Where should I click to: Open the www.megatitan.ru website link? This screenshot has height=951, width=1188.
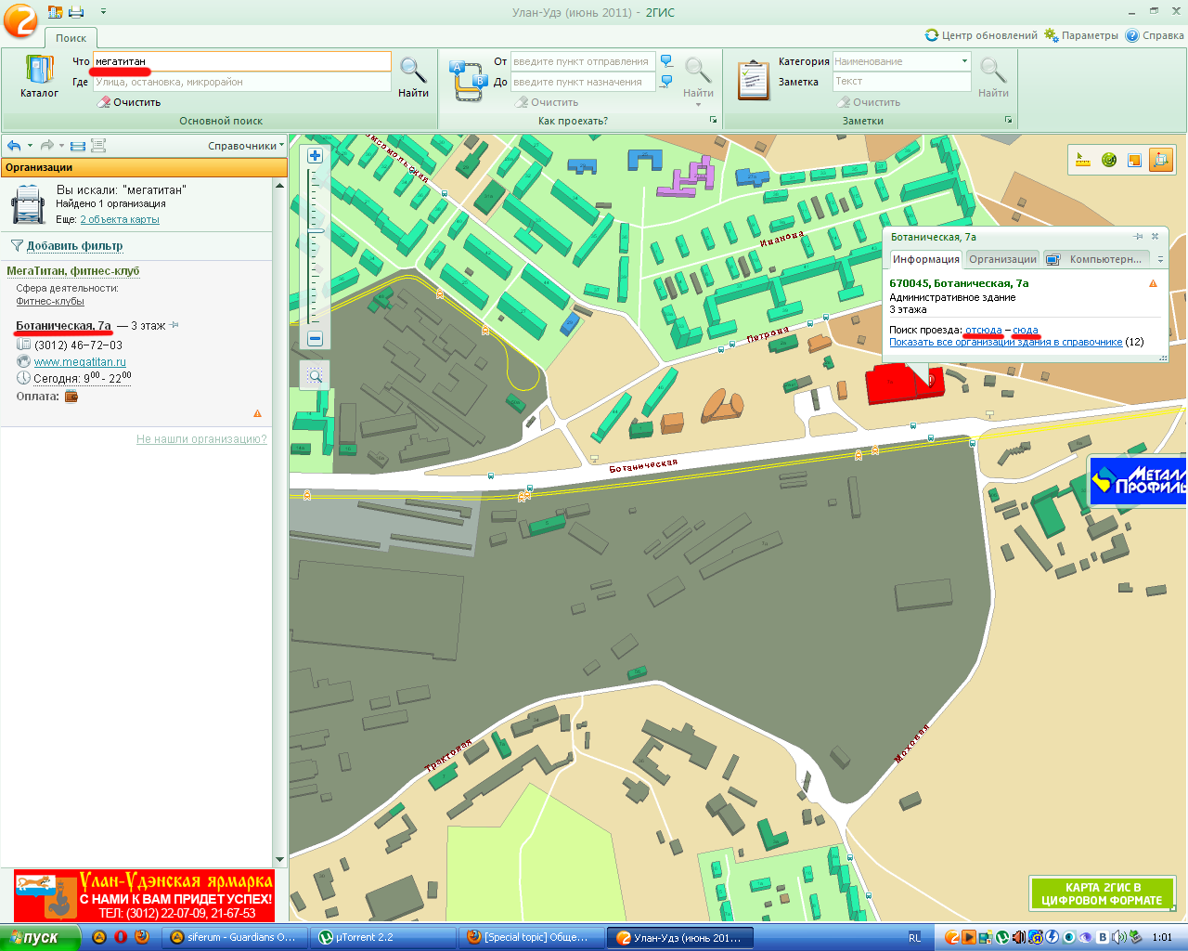80,362
